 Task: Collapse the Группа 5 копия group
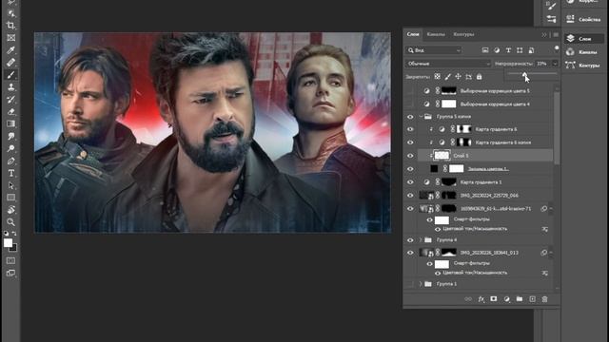coord(421,116)
